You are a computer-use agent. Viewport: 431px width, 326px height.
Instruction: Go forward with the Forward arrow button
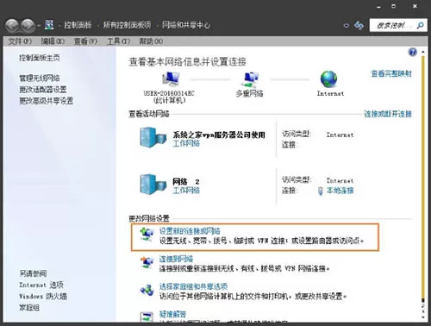click(28, 25)
